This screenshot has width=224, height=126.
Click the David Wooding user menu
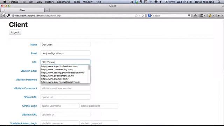204,2
